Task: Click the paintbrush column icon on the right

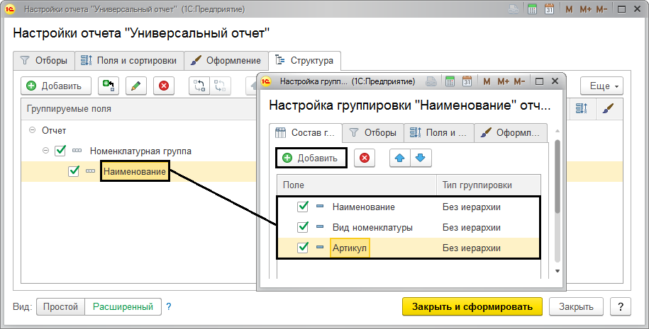Action: [608, 109]
